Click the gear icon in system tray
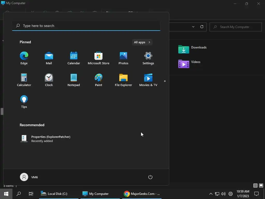Screen dimensions: 265x199 pyautogui.click(x=231, y=194)
